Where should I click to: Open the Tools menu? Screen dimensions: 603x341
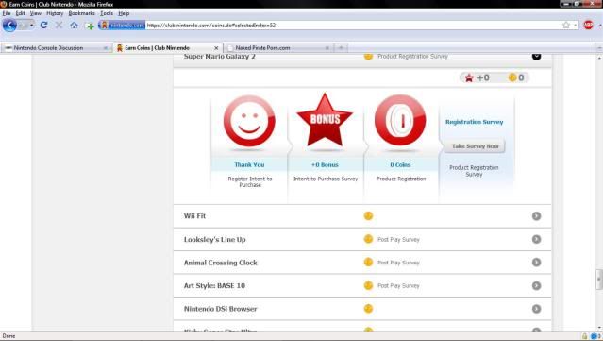click(107, 13)
